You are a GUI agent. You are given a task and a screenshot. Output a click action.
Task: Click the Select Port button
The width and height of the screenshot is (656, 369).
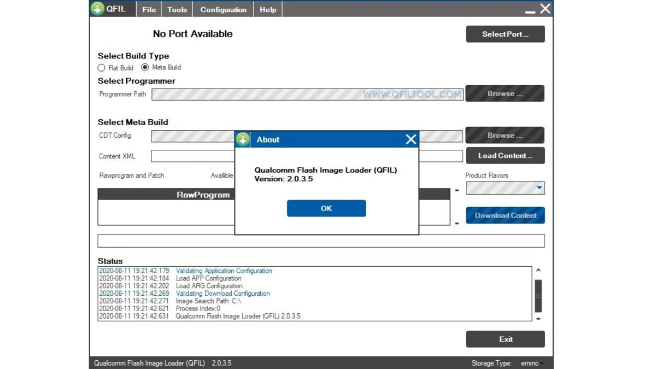[x=505, y=34]
